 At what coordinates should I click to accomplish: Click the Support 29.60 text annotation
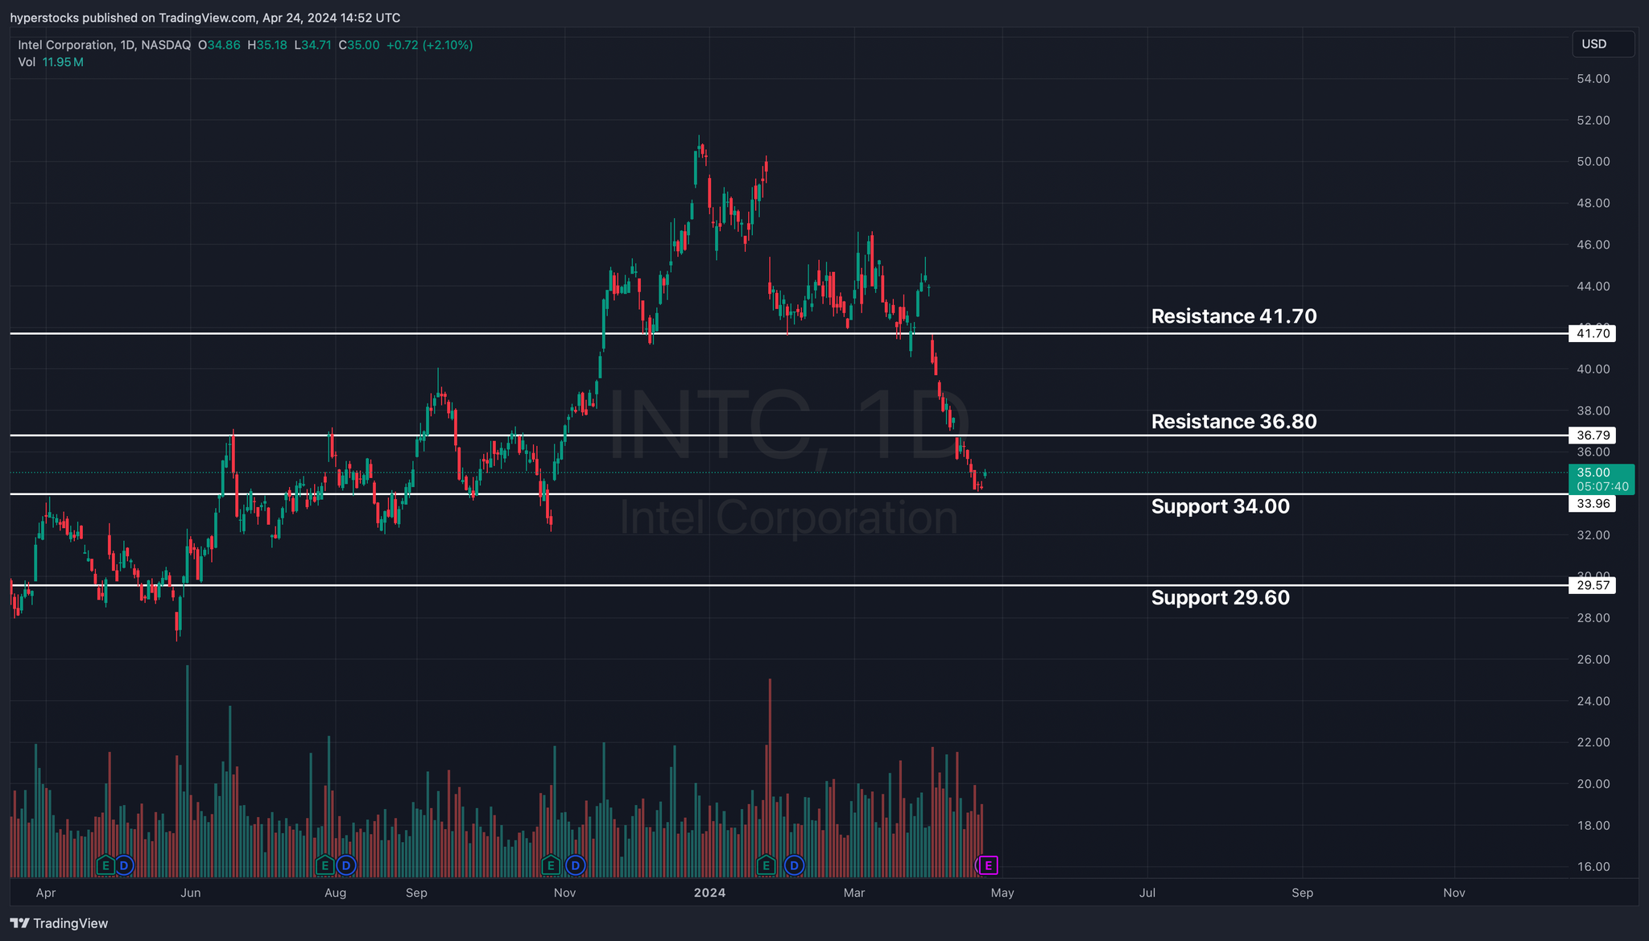click(1220, 597)
